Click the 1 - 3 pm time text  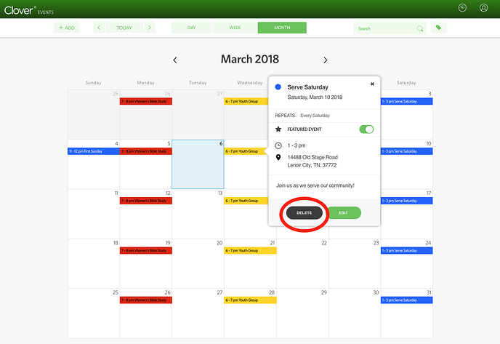point(297,145)
